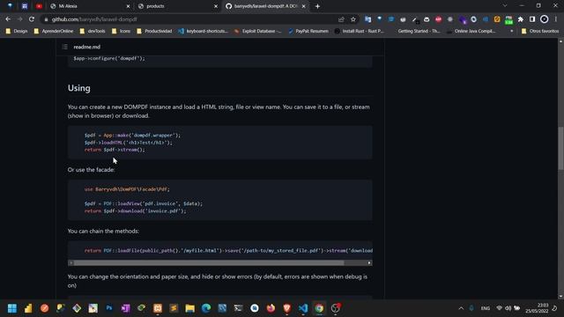Viewport: 564px width, 317px height.
Task: Change the ENG input language
Action: click(486, 308)
